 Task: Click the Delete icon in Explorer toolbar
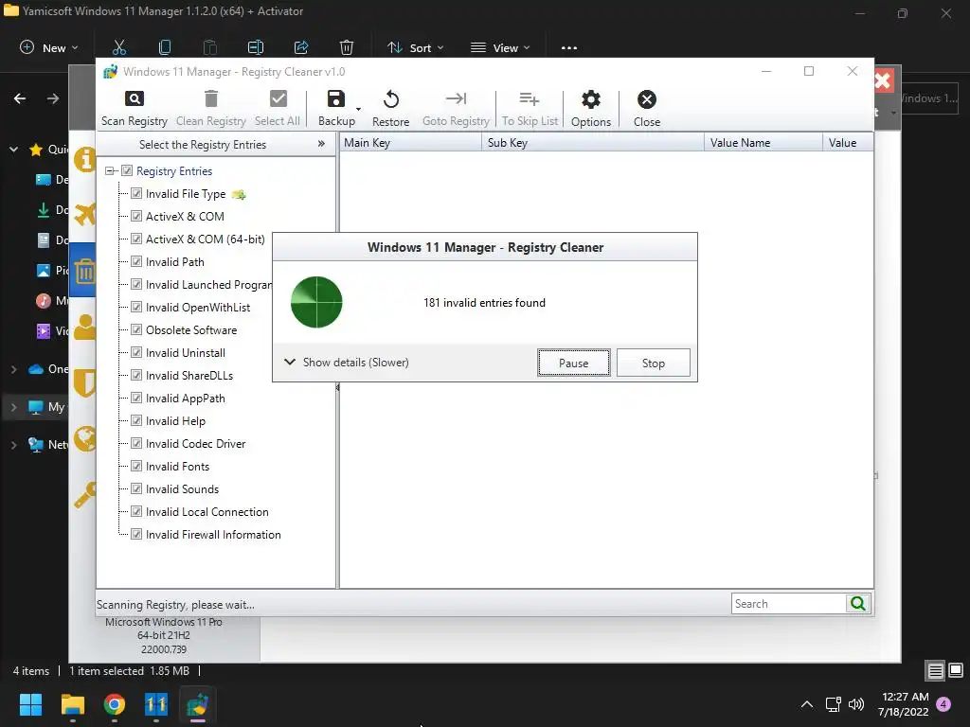click(x=347, y=47)
